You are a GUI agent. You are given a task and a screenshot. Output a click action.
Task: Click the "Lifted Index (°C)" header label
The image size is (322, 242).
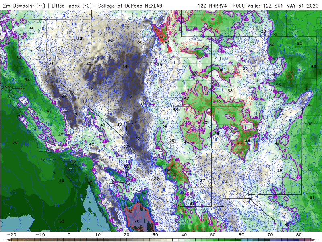(x=72, y=6)
